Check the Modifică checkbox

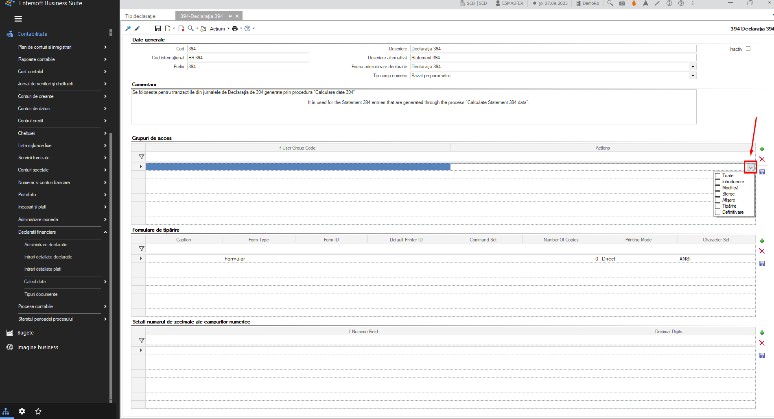pos(718,188)
